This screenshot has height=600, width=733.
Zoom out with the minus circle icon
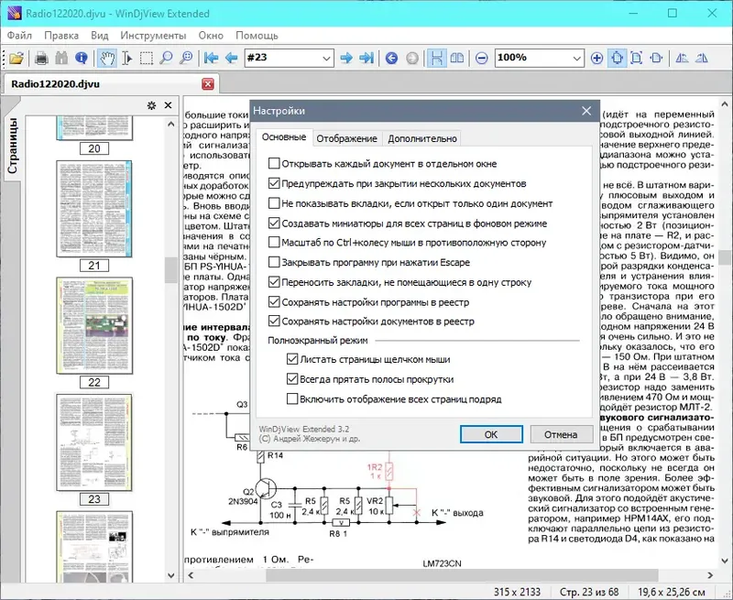[x=482, y=58]
